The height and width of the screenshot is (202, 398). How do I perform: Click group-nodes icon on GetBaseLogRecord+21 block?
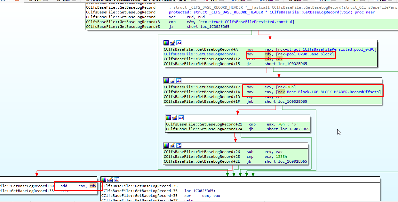[x=181, y=118]
